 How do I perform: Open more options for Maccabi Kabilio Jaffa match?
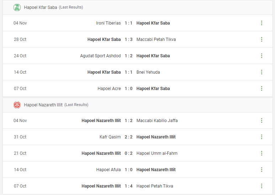click(261, 121)
